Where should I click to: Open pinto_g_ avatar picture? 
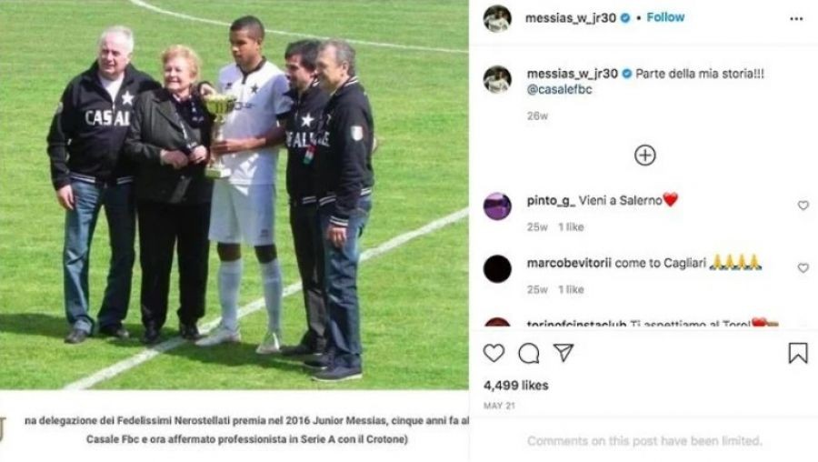point(497,206)
